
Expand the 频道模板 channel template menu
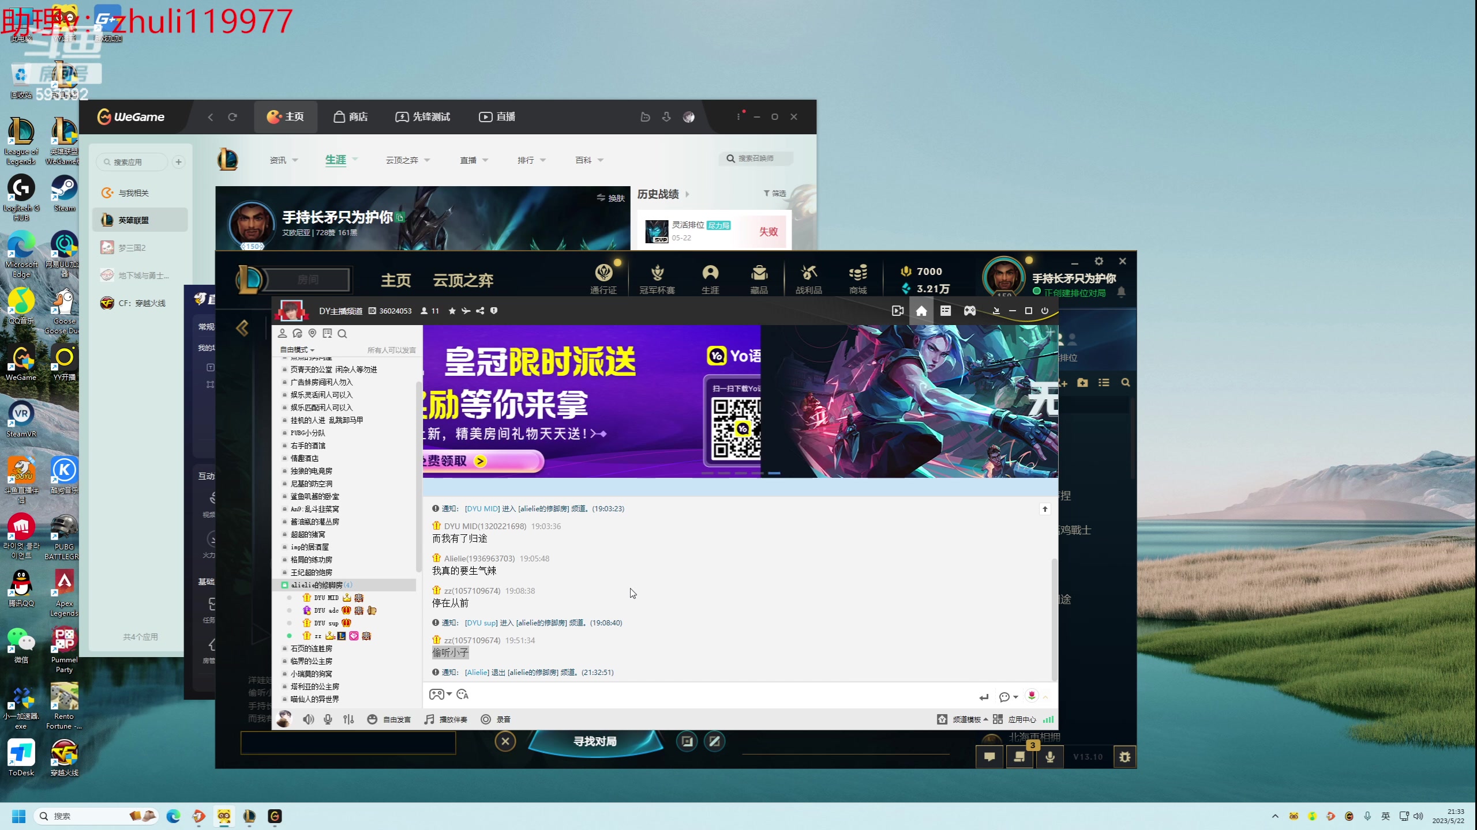point(962,719)
